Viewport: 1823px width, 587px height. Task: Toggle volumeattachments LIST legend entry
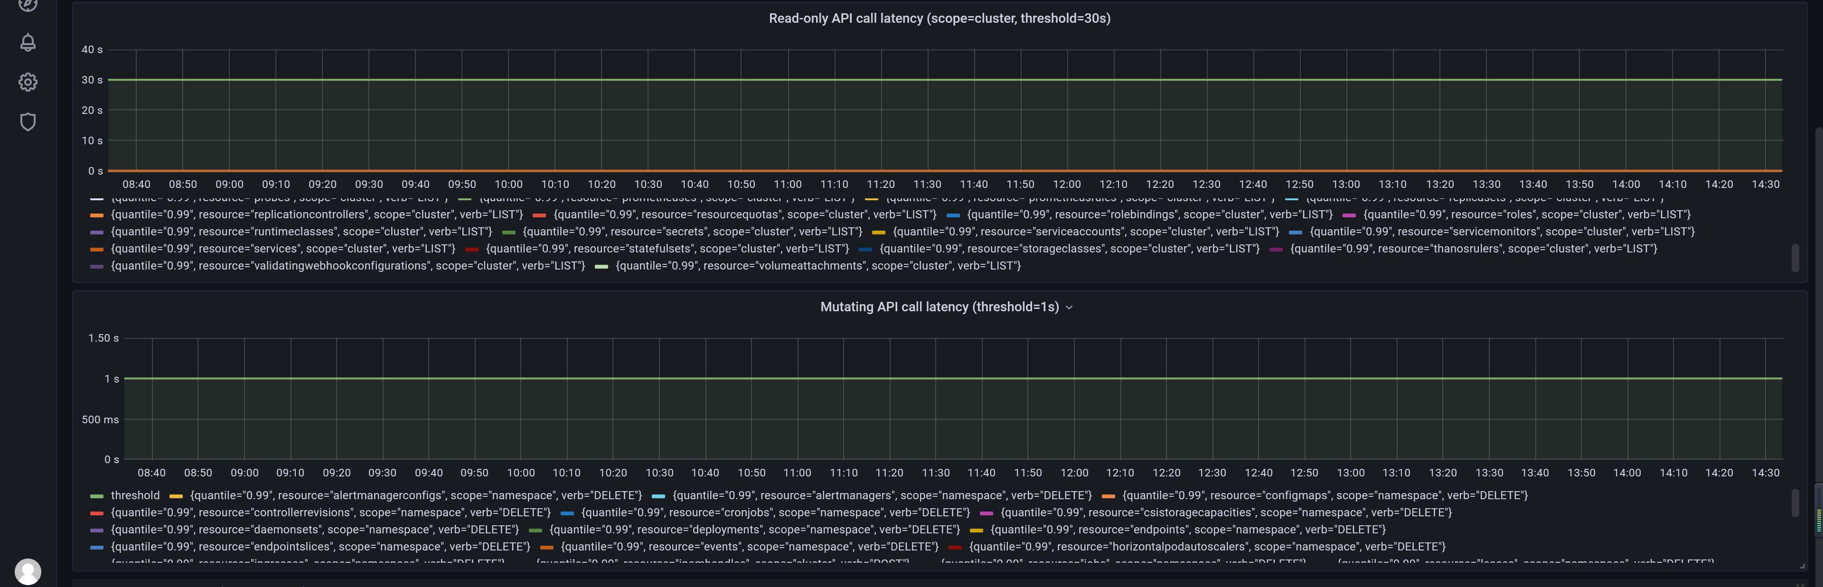(818, 266)
